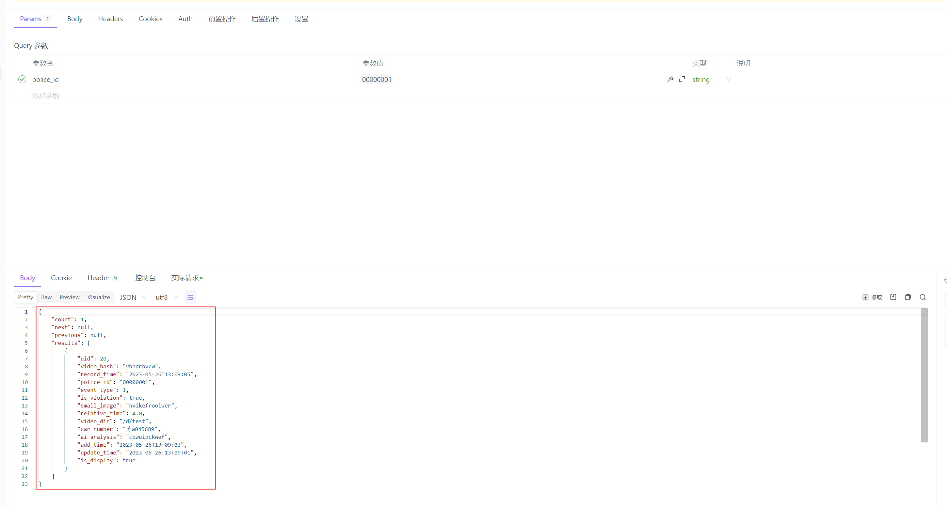Image resolution: width=947 pixels, height=507 pixels.
Task: Click the "video_dir": "/d/test" line
Action: tap(114, 421)
